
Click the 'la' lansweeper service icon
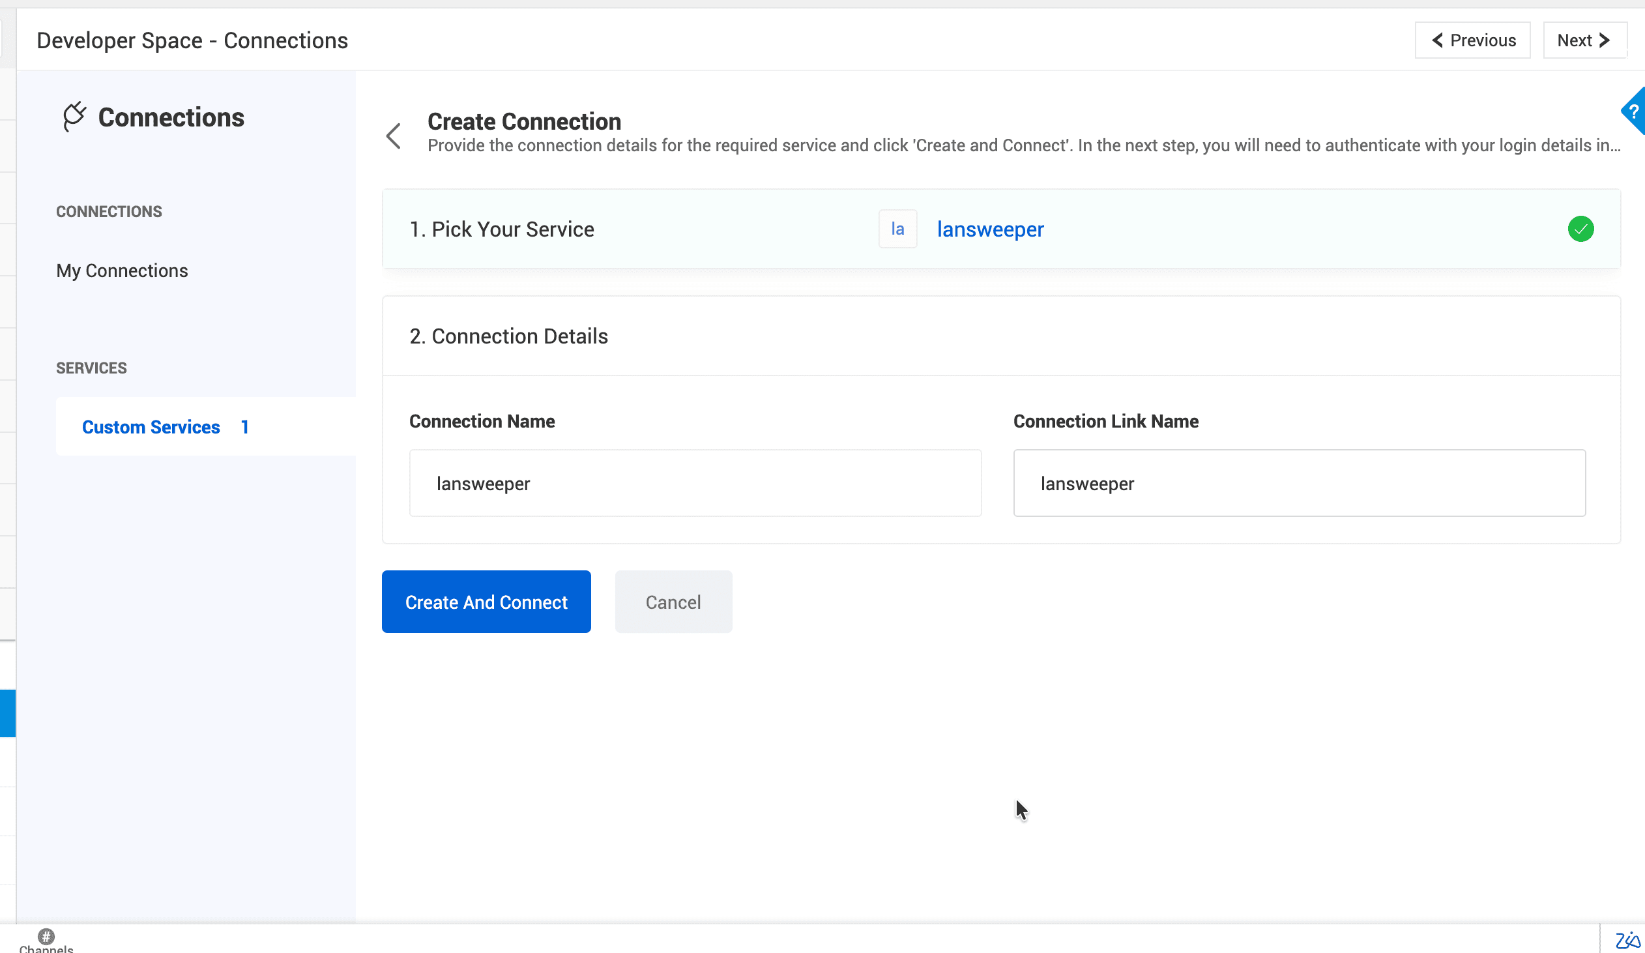tap(897, 229)
